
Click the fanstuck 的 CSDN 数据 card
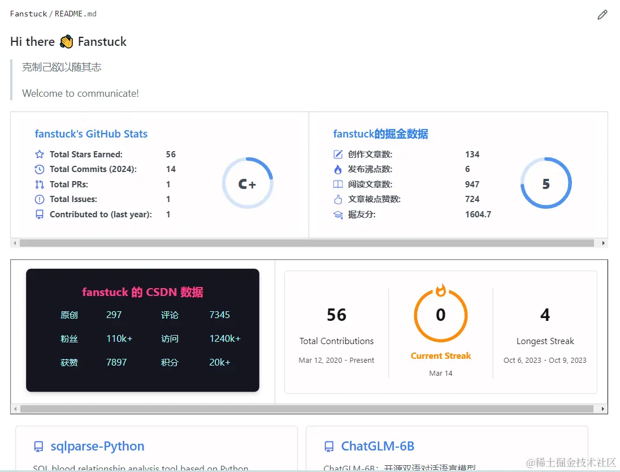[x=143, y=331]
